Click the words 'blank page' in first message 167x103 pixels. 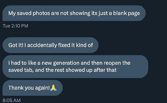click(126, 13)
